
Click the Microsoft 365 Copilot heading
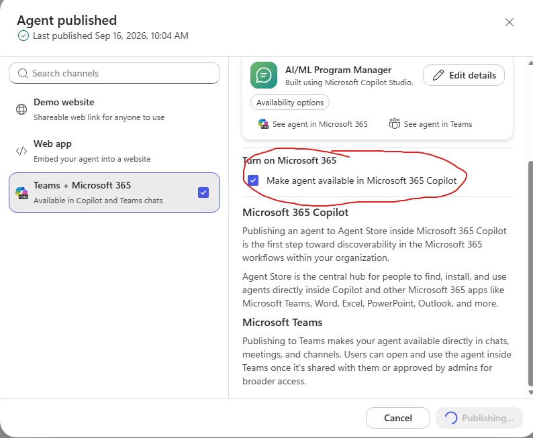[295, 213]
